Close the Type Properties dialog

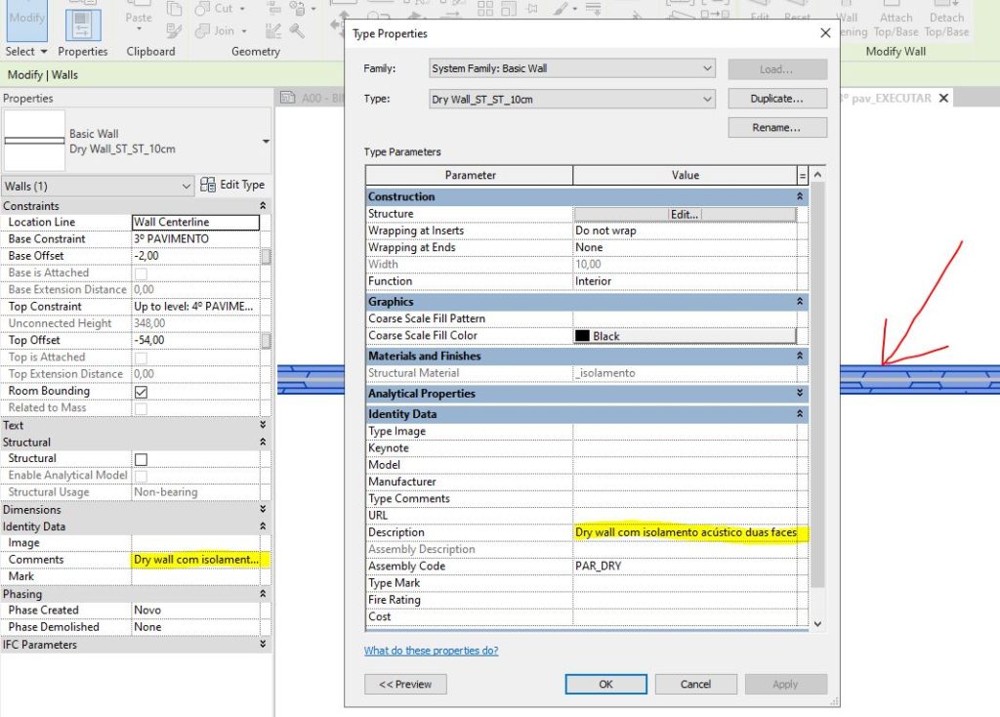825,32
